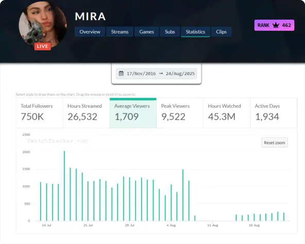
Task: Click the Reset zoom button
Action: [275, 143]
